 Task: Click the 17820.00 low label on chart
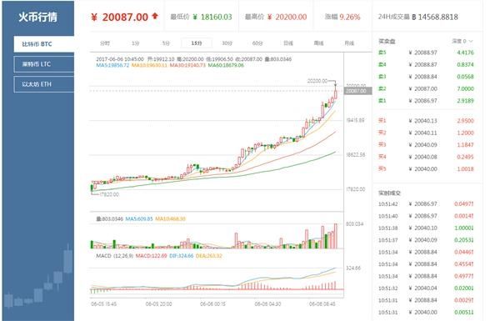[x=108, y=194]
